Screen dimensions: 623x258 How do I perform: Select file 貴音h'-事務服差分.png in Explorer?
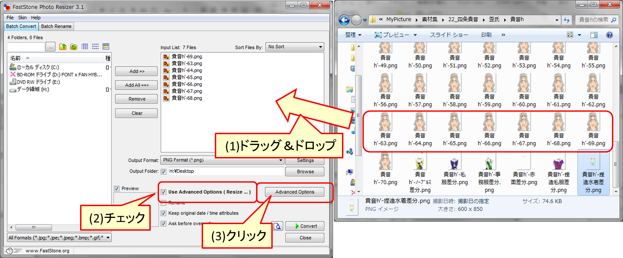(x=489, y=173)
